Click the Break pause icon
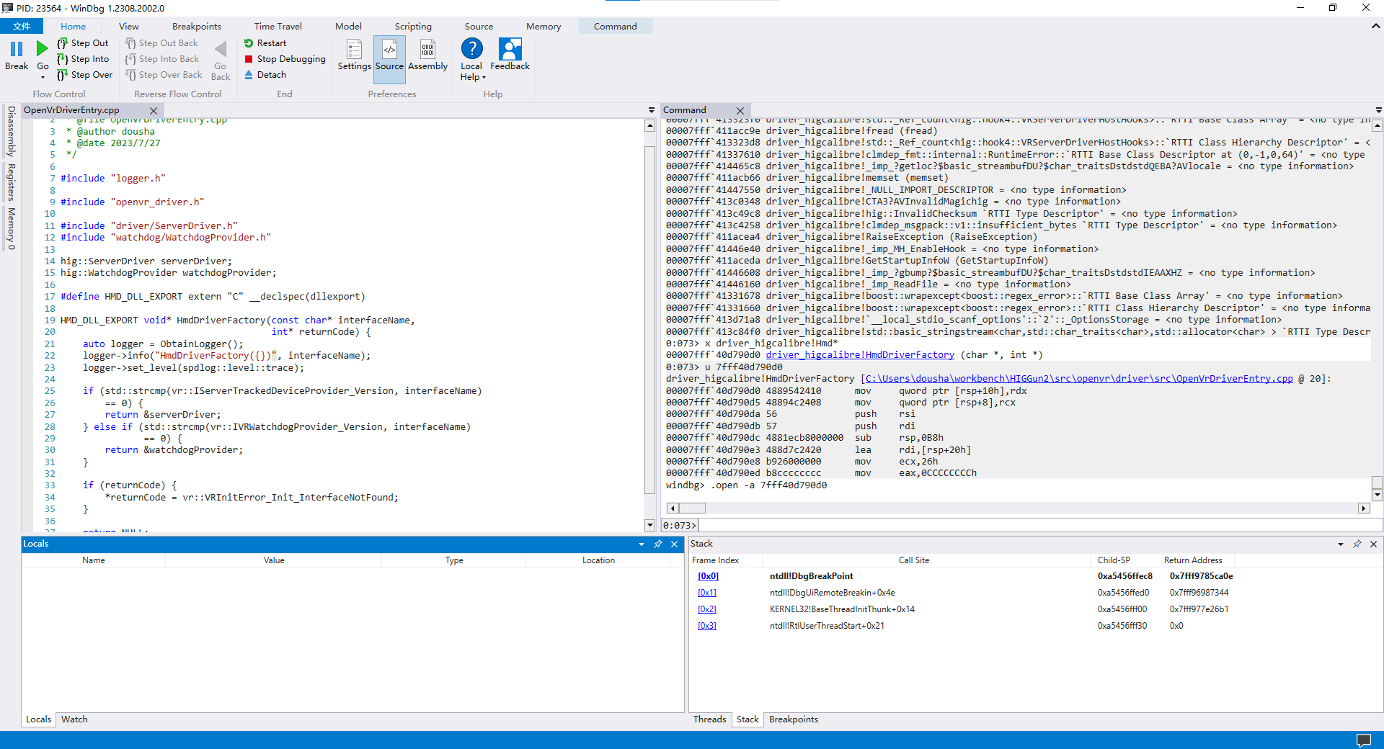 point(17,49)
